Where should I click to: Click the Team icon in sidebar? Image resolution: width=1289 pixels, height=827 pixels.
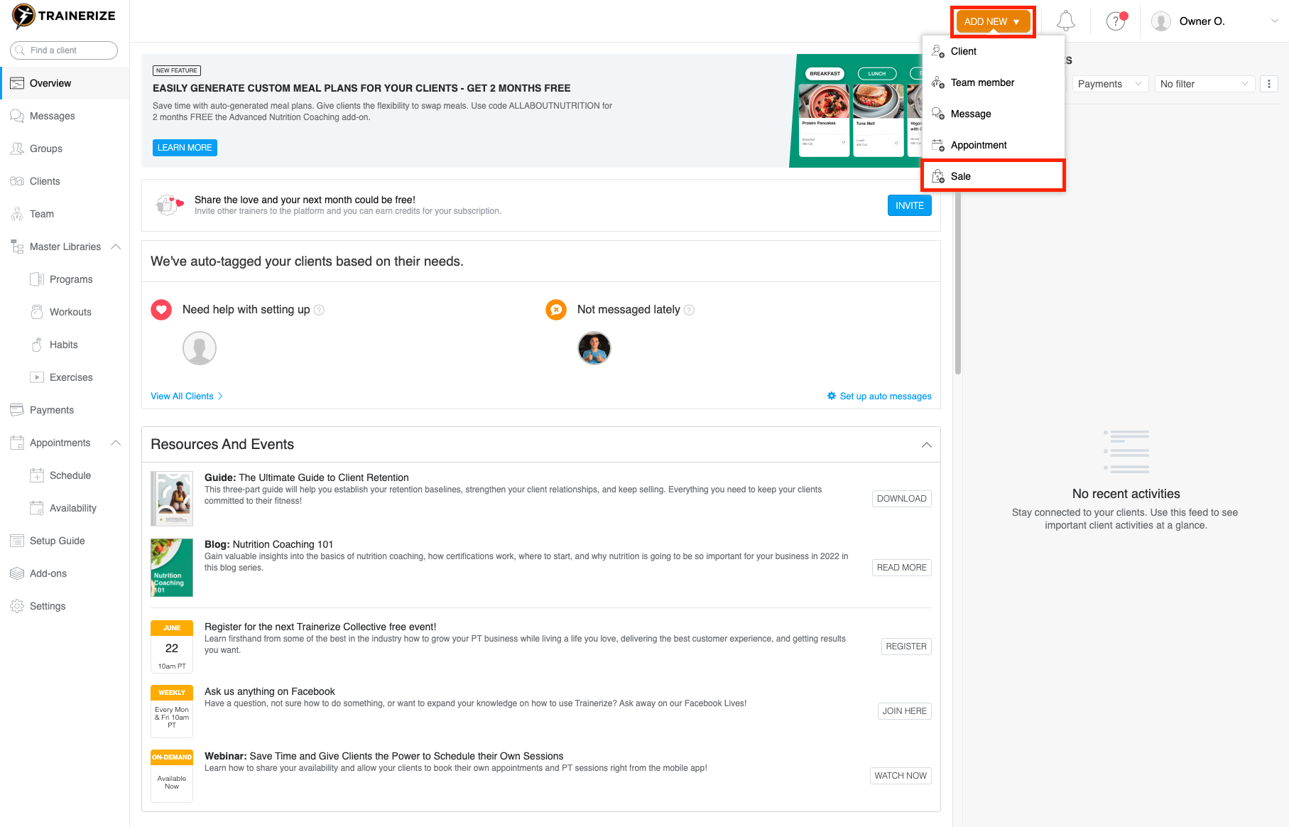coord(17,214)
